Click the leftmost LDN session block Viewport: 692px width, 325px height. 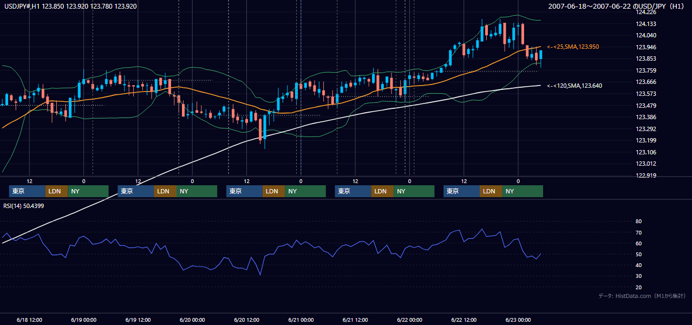coord(56,191)
